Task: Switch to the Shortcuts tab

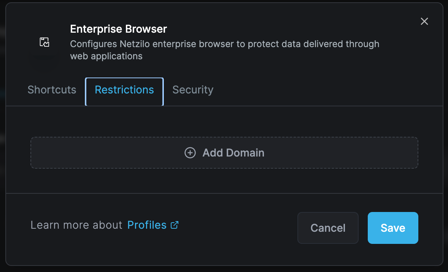Action: (52, 90)
